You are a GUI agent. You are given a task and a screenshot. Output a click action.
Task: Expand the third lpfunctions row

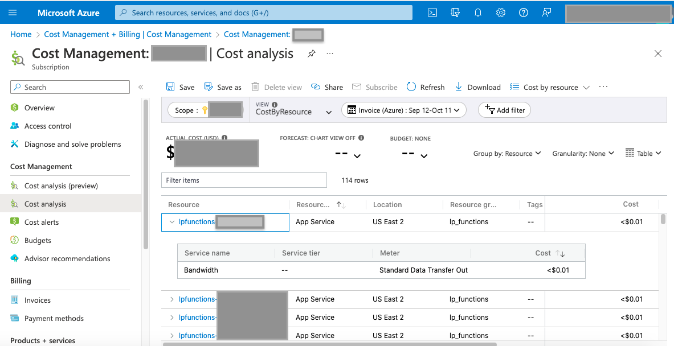(x=172, y=317)
